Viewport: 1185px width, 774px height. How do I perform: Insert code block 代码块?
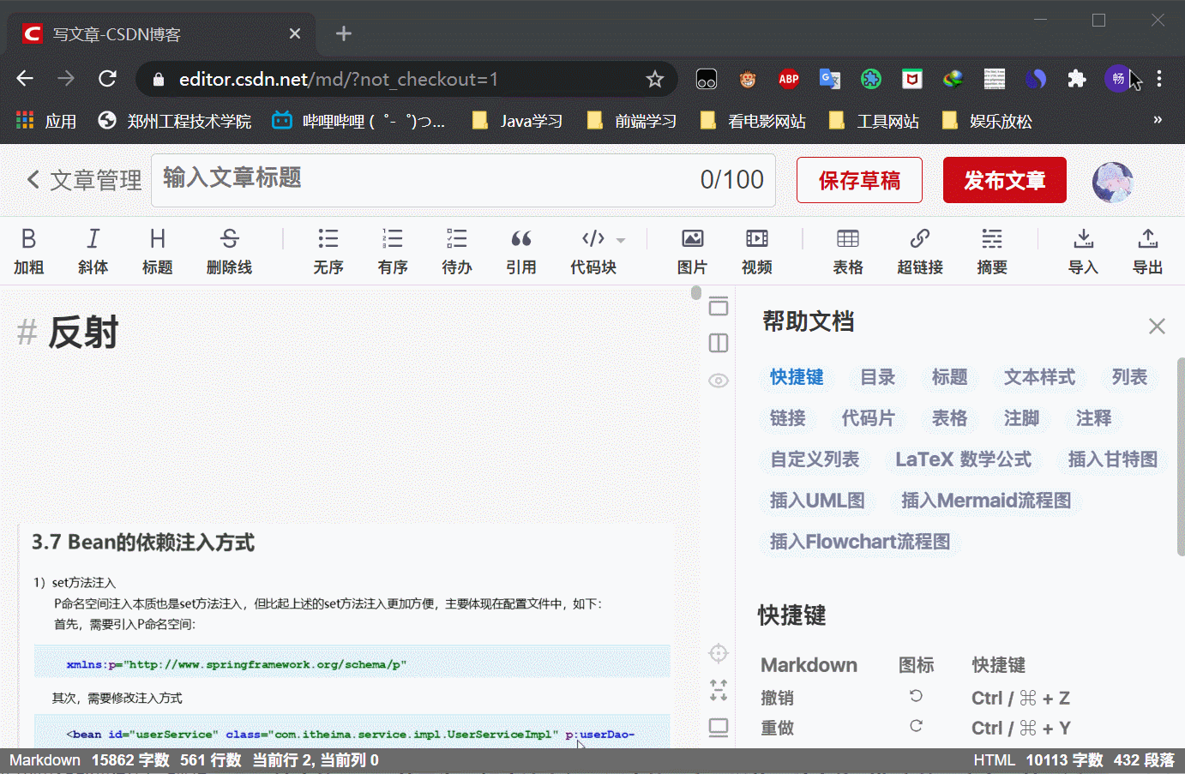pos(593,251)
